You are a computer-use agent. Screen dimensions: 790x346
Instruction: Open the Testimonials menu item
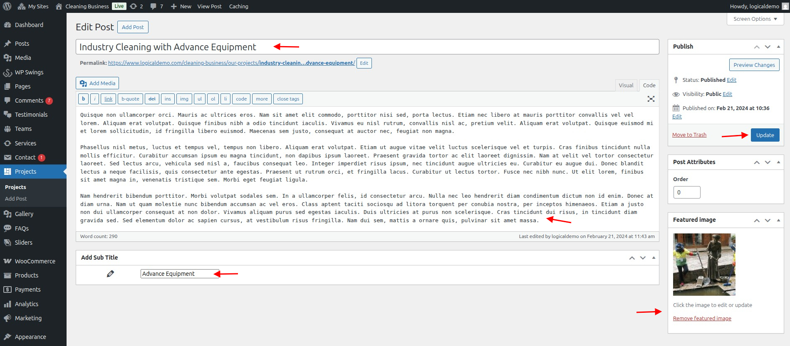[31, 115]
